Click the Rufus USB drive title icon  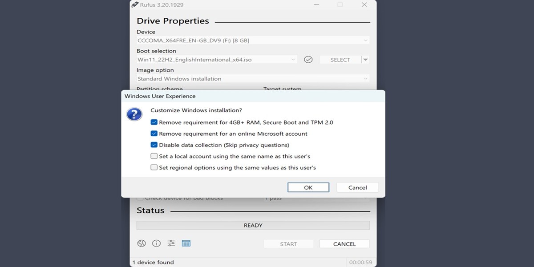[x=135, y=5]
